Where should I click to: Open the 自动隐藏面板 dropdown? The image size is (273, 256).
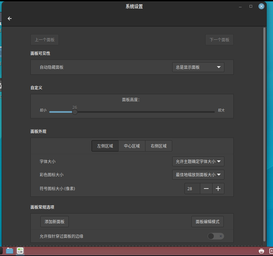198,67
